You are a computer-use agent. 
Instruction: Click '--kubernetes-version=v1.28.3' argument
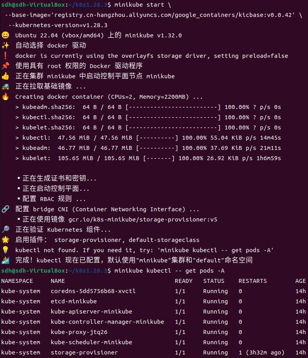58,25
